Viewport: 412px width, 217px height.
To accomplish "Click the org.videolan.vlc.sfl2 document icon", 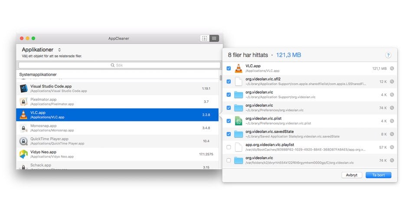I will point(239,82).
